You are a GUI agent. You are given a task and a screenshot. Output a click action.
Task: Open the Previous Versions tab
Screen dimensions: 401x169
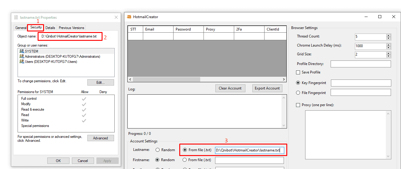tap(72, 28)
